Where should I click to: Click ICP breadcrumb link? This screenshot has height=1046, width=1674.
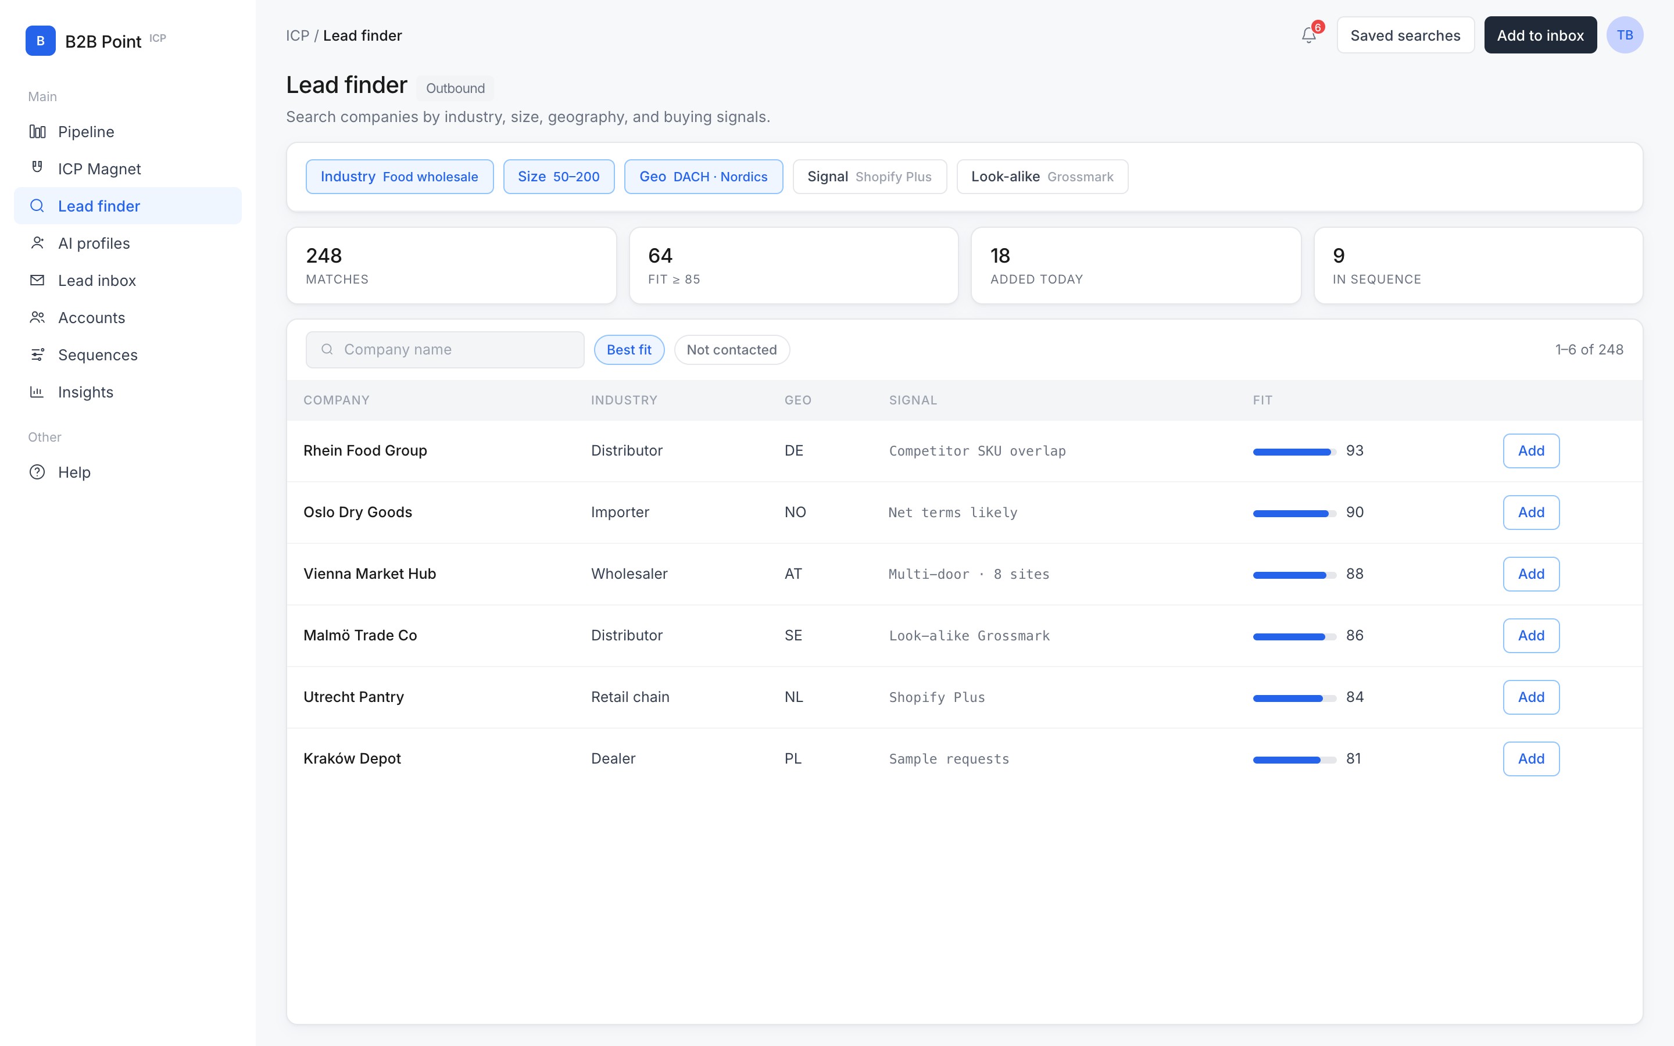(298, 35)
